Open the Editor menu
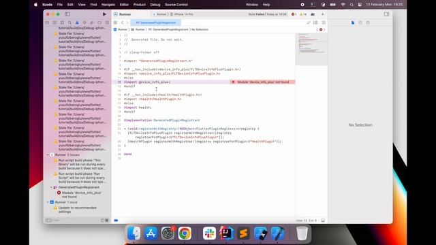 click(x=124, y=5)
